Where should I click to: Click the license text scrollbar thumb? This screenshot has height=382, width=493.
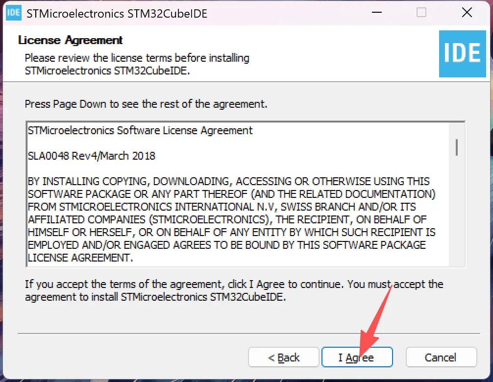click(457, 147)
